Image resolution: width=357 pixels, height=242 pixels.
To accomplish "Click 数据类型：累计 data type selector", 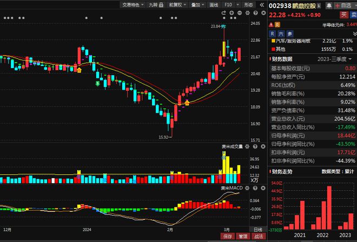I will [338, 172].
